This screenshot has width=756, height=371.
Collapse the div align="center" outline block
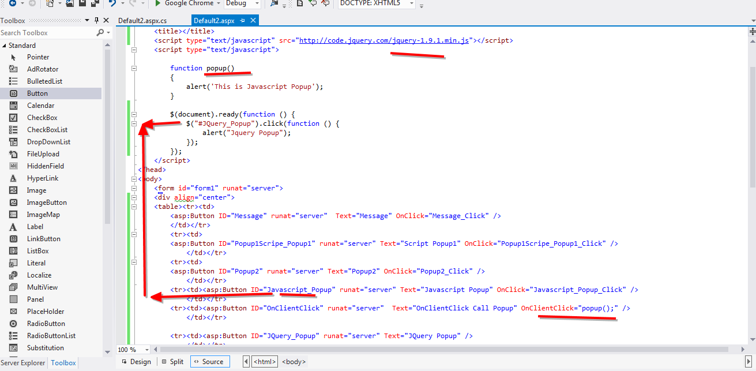point(134,197)
